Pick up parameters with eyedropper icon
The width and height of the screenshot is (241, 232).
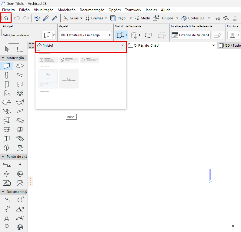(46, 18)
